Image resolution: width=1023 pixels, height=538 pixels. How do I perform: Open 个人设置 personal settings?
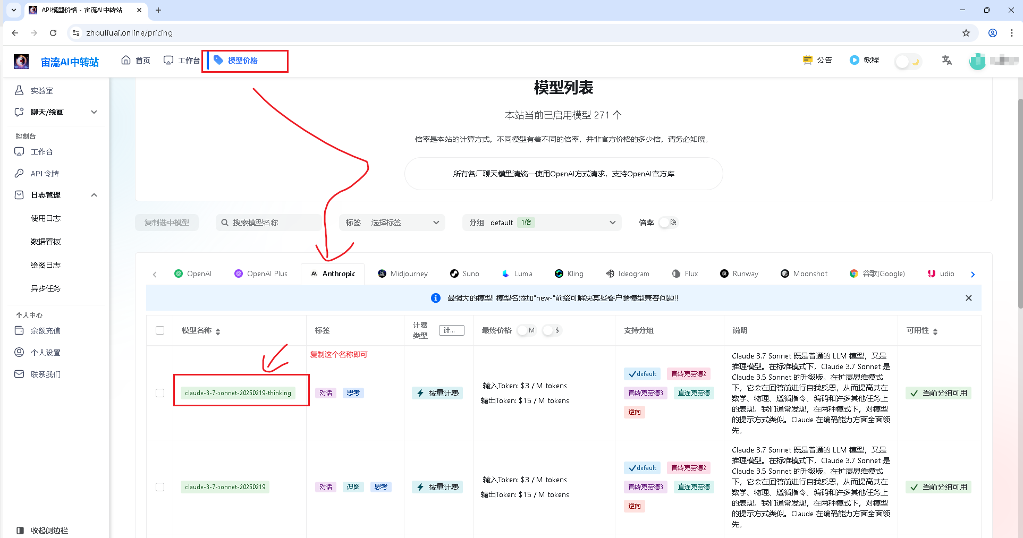45,353
